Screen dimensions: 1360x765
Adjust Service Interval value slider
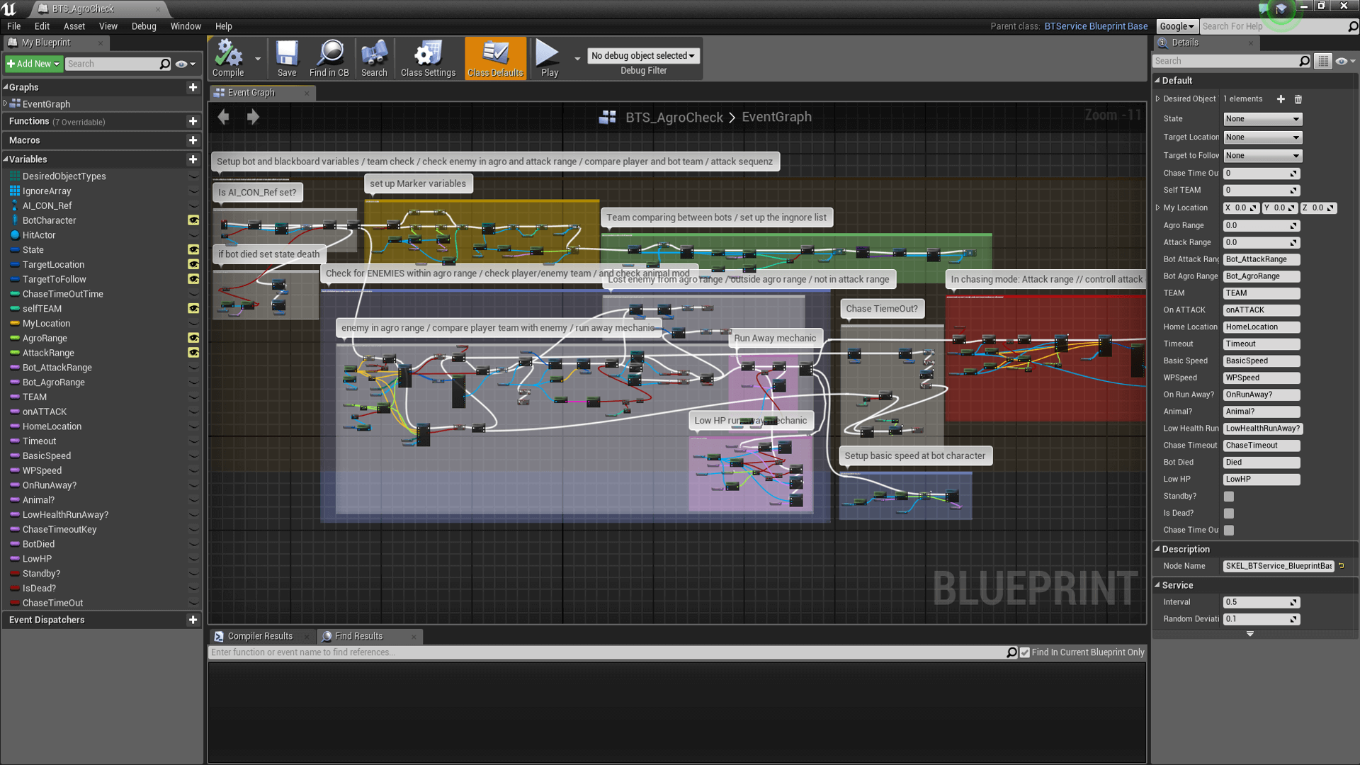click(1261, 602)
